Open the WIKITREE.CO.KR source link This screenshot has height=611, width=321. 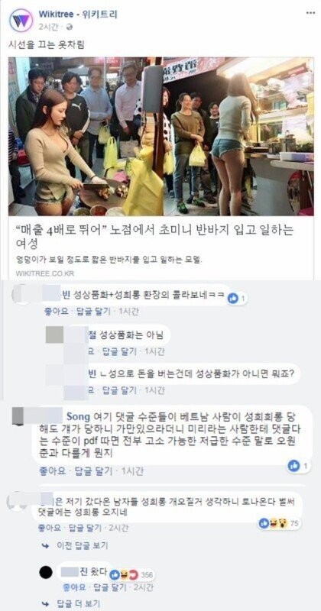45,273
